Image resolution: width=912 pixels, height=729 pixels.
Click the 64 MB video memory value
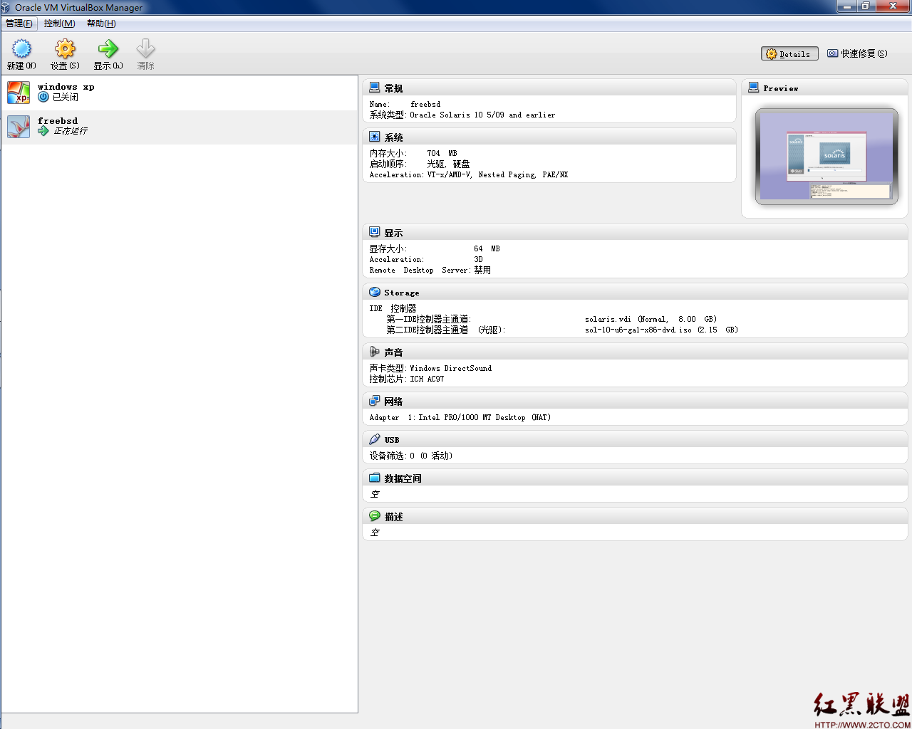click(x=487, y=248)
